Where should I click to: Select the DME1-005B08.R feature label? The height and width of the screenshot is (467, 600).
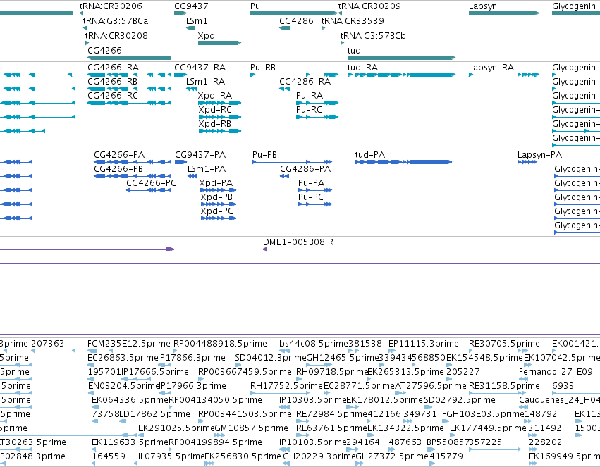pyautogui.click(x=298, y=242)
